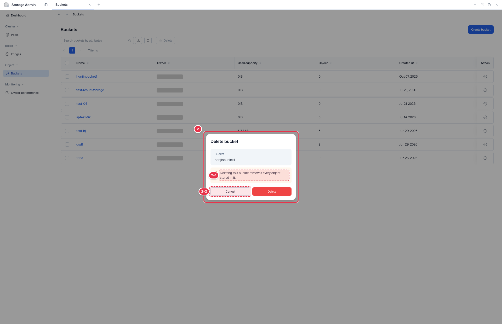Open the hanjinbucket1 bucket link

coord(87,77)
